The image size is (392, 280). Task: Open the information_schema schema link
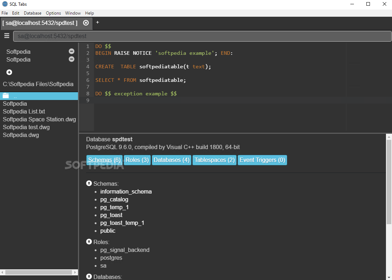(126, 191)
